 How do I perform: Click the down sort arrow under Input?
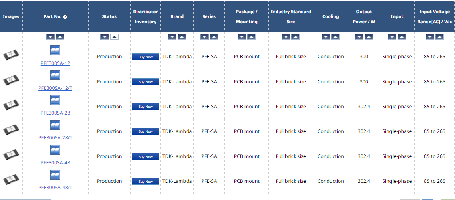click(x=392, y=37)
